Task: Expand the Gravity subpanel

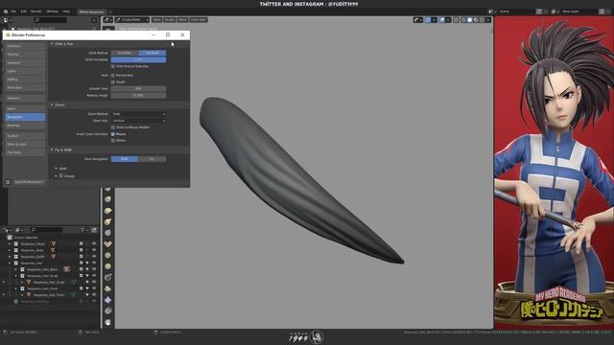Action: pyautogui.click(x=56, y=176)
